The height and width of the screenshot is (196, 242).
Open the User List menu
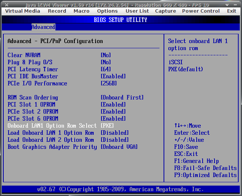tap(137, 11)
